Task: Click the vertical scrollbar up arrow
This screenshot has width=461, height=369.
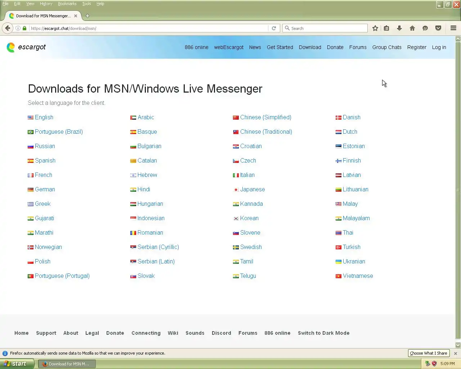Action: (x=458, y=39)
